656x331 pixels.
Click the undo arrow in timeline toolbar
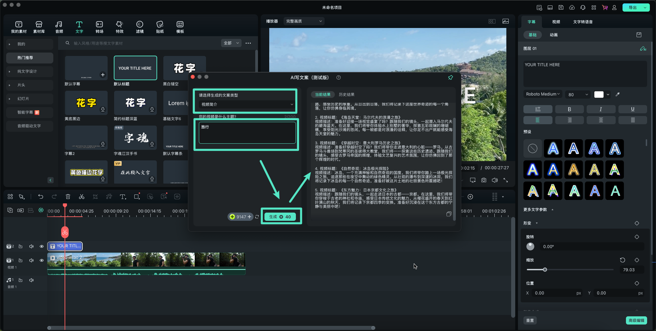(x=41, y=197)
